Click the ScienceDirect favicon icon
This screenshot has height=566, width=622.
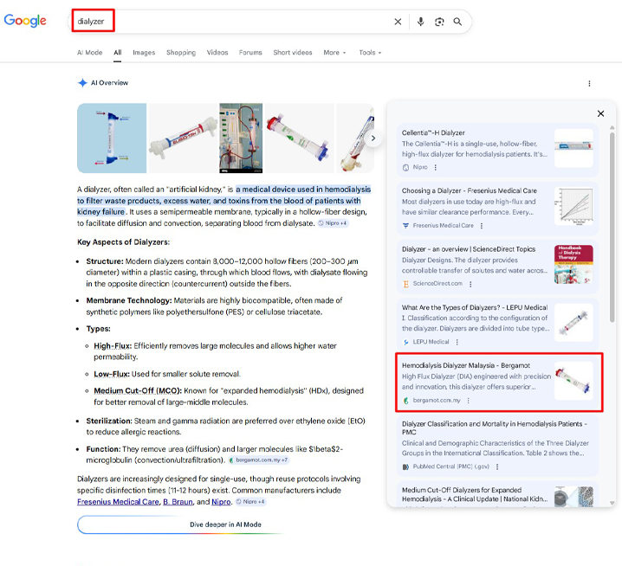(x=405, y=284)
